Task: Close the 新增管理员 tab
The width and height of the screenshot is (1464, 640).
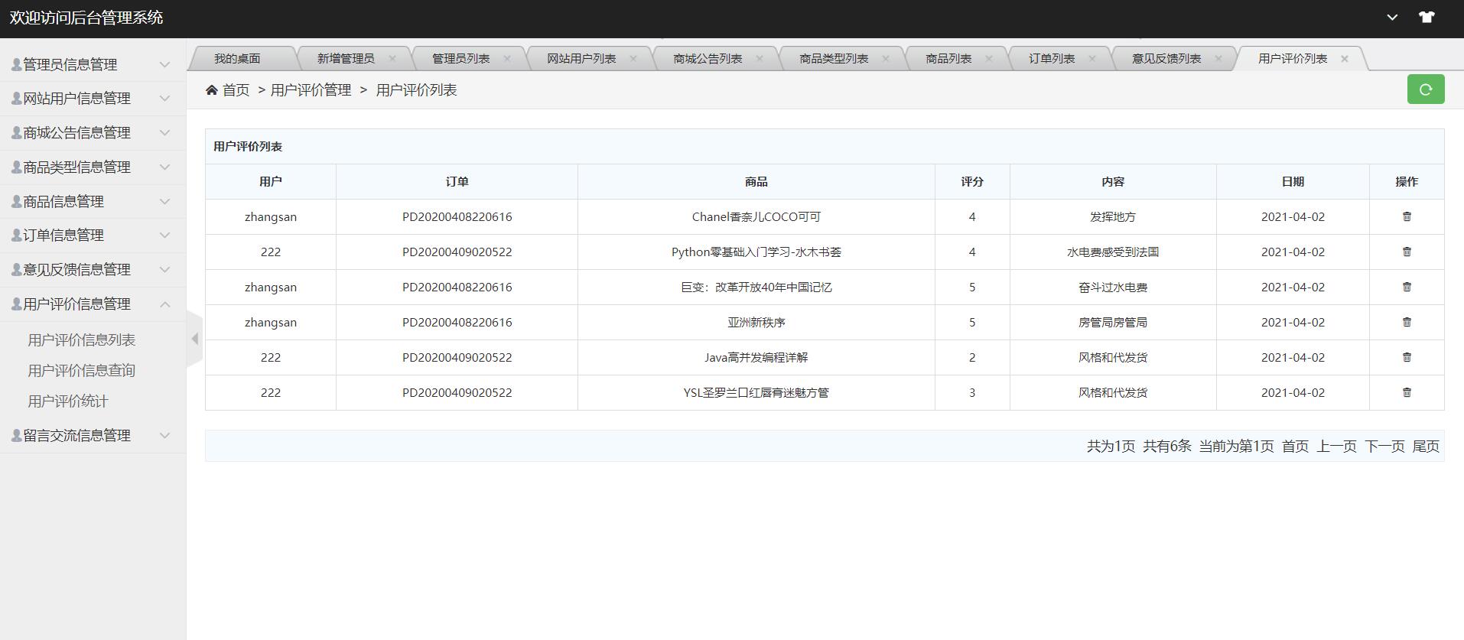Action: click(x=392, y=58)
